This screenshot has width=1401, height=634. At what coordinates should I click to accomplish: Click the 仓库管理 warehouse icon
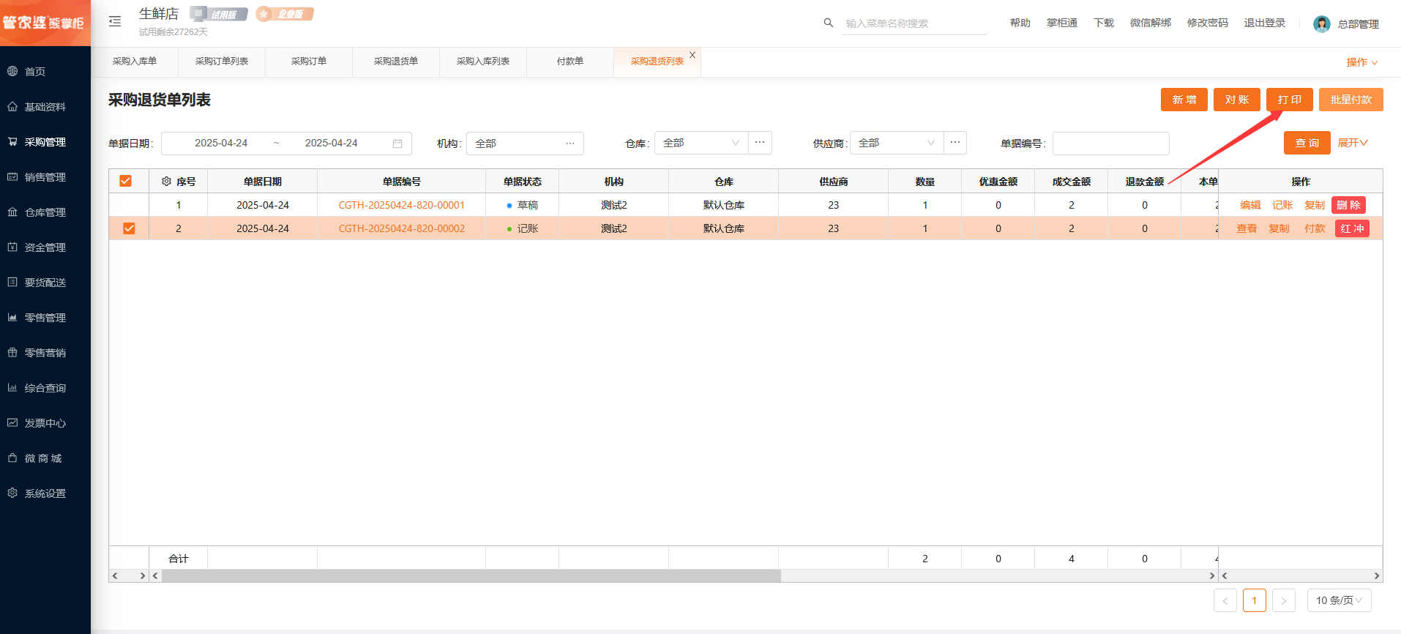[12, 212]
